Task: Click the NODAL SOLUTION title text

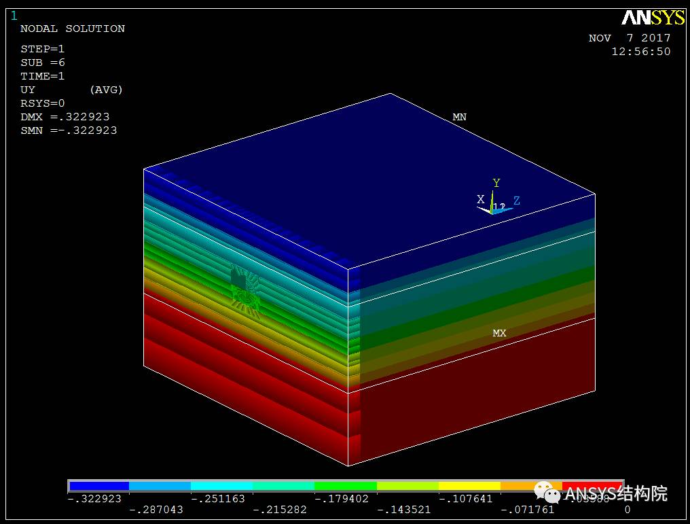Action: click(x=73, y=29)
